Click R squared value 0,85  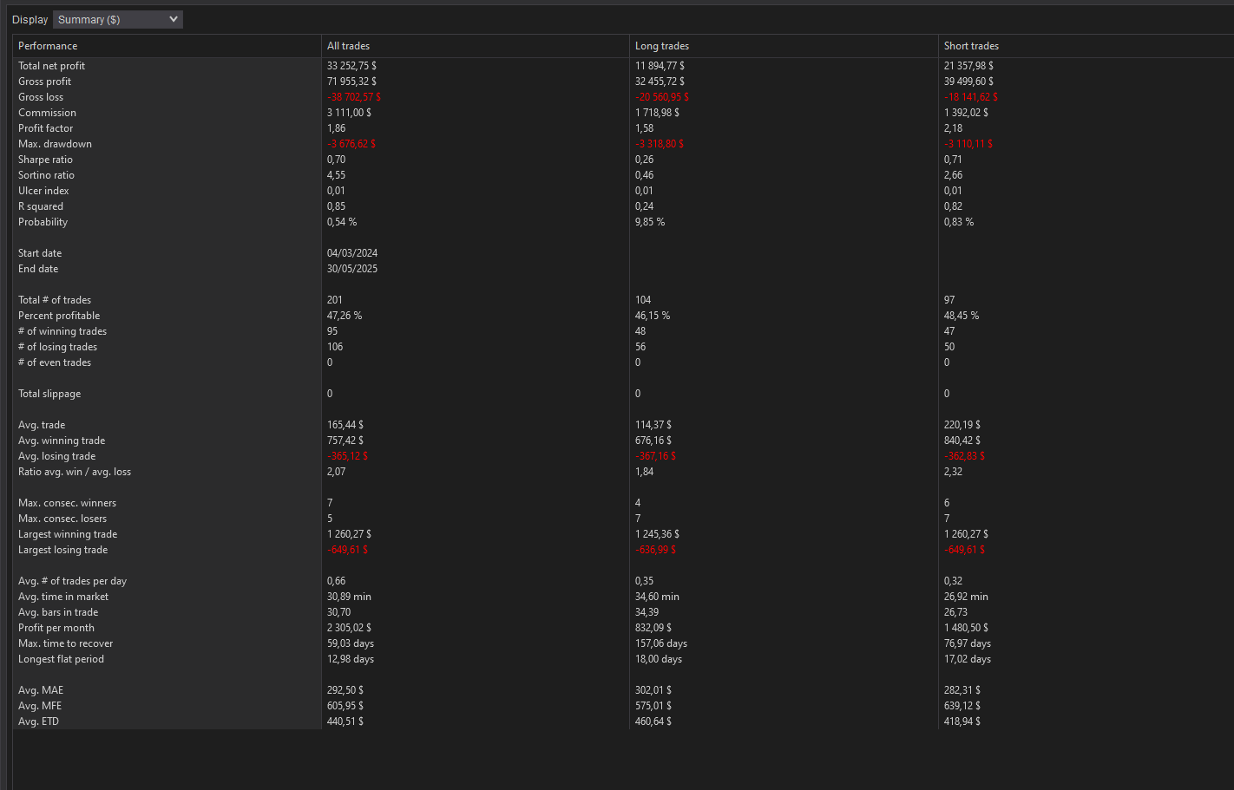point(336,206)
